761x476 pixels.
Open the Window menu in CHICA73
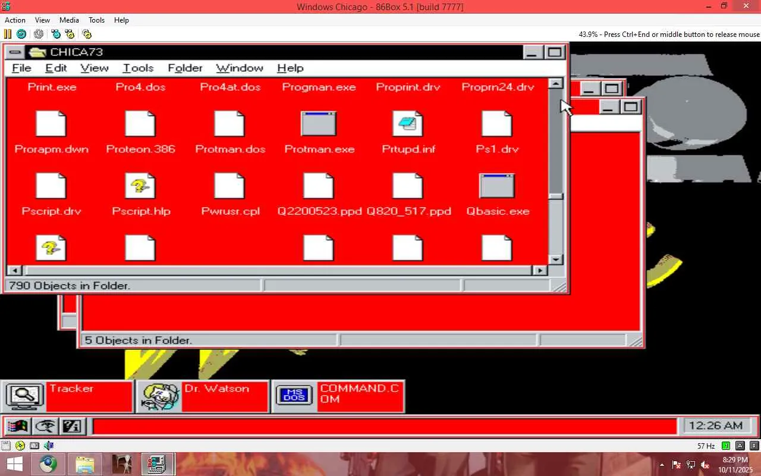click(x=240, y=68)
